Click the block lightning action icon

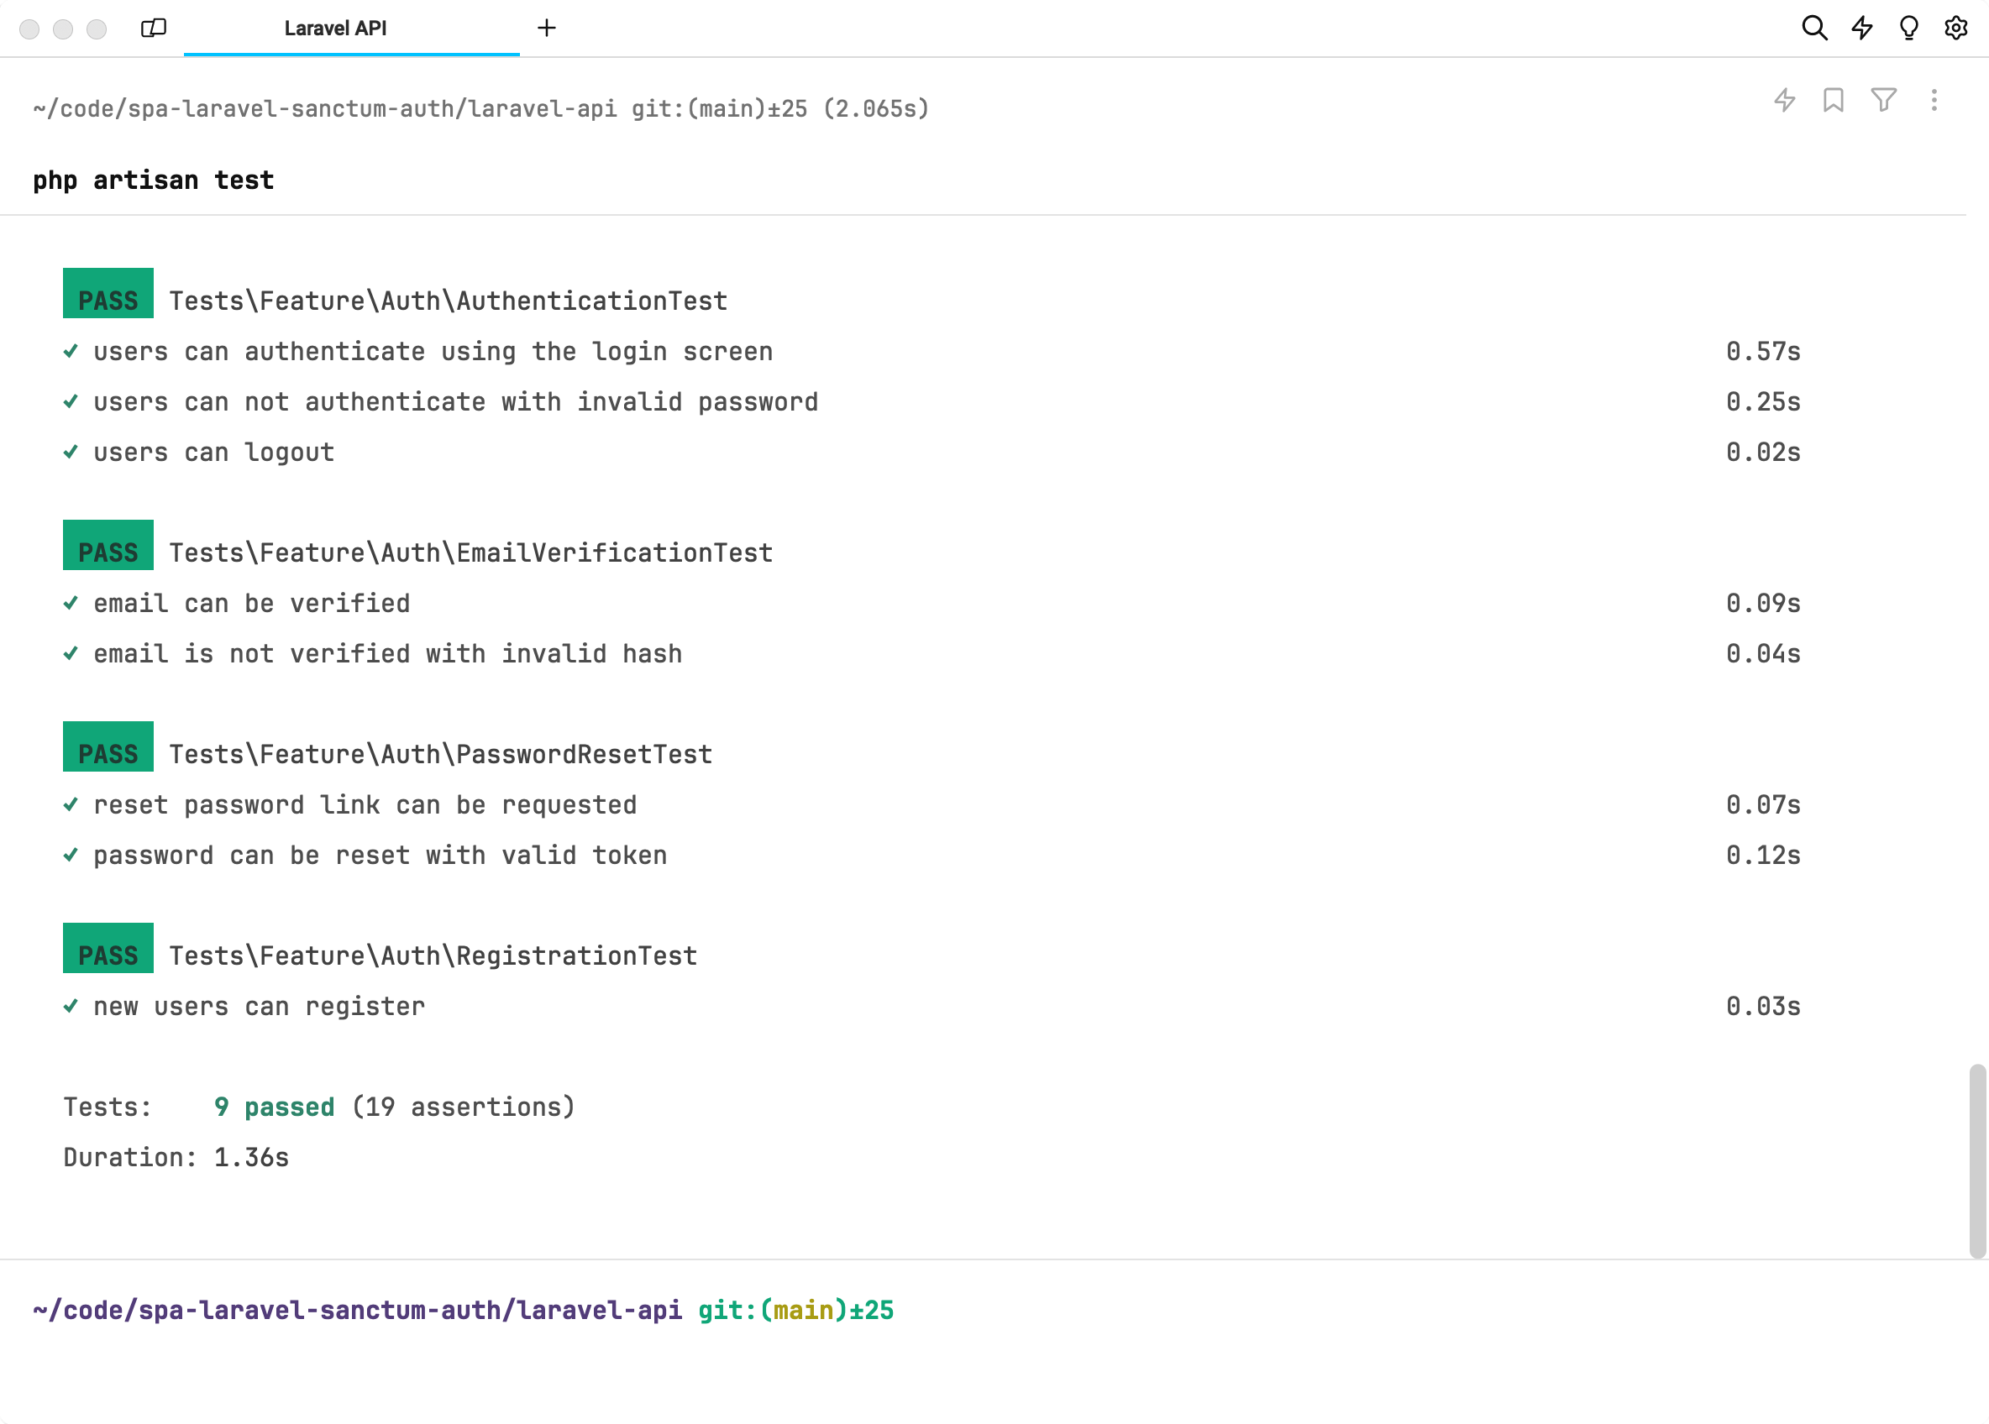tap(1785, 100)
